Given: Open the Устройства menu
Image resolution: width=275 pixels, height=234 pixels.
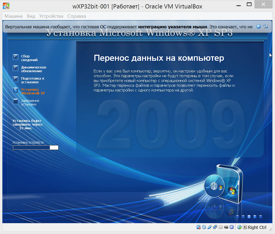Looking at the screenshot, I should click(x=51, y=16).
